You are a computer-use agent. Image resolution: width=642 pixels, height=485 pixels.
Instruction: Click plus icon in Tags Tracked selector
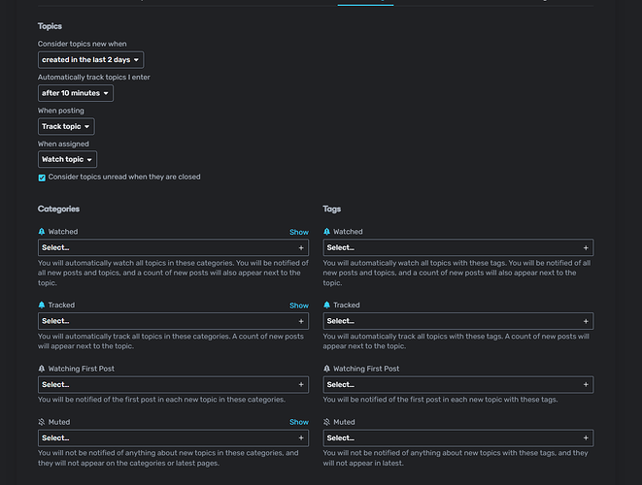(586, 320)
